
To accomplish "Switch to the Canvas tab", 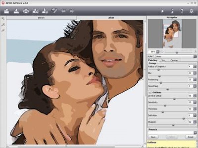I will tap(174, 60).
